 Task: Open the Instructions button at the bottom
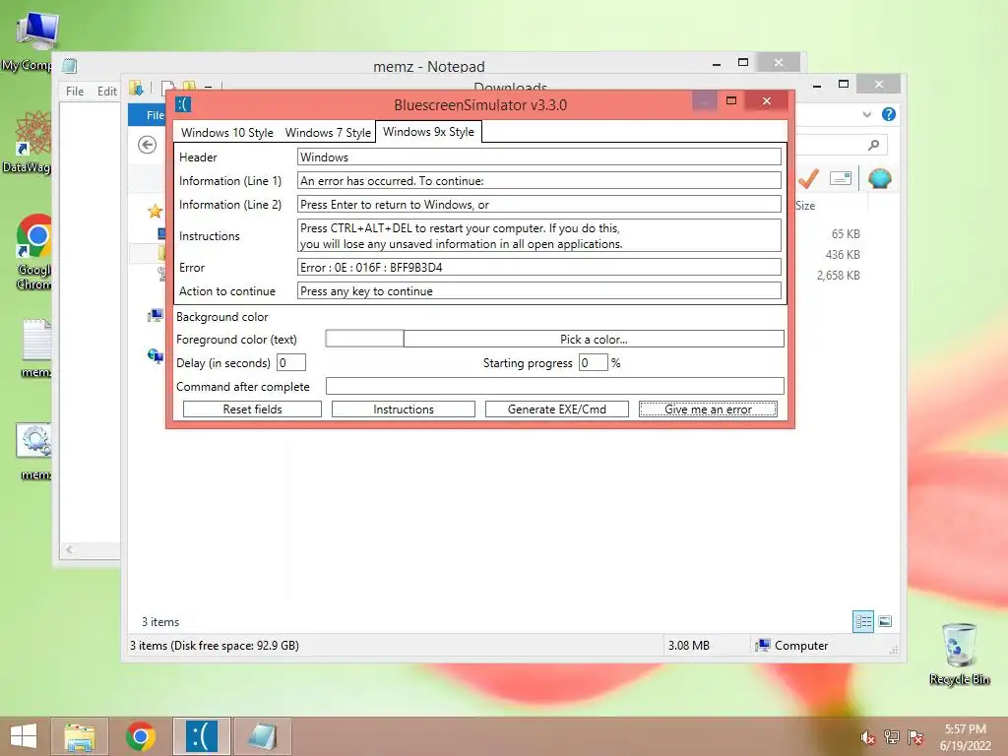(x=403, y=409)
